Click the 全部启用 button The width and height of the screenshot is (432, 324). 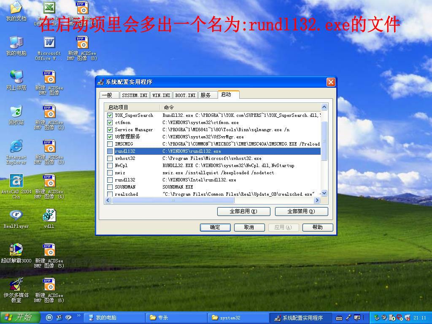pos(243,211)
